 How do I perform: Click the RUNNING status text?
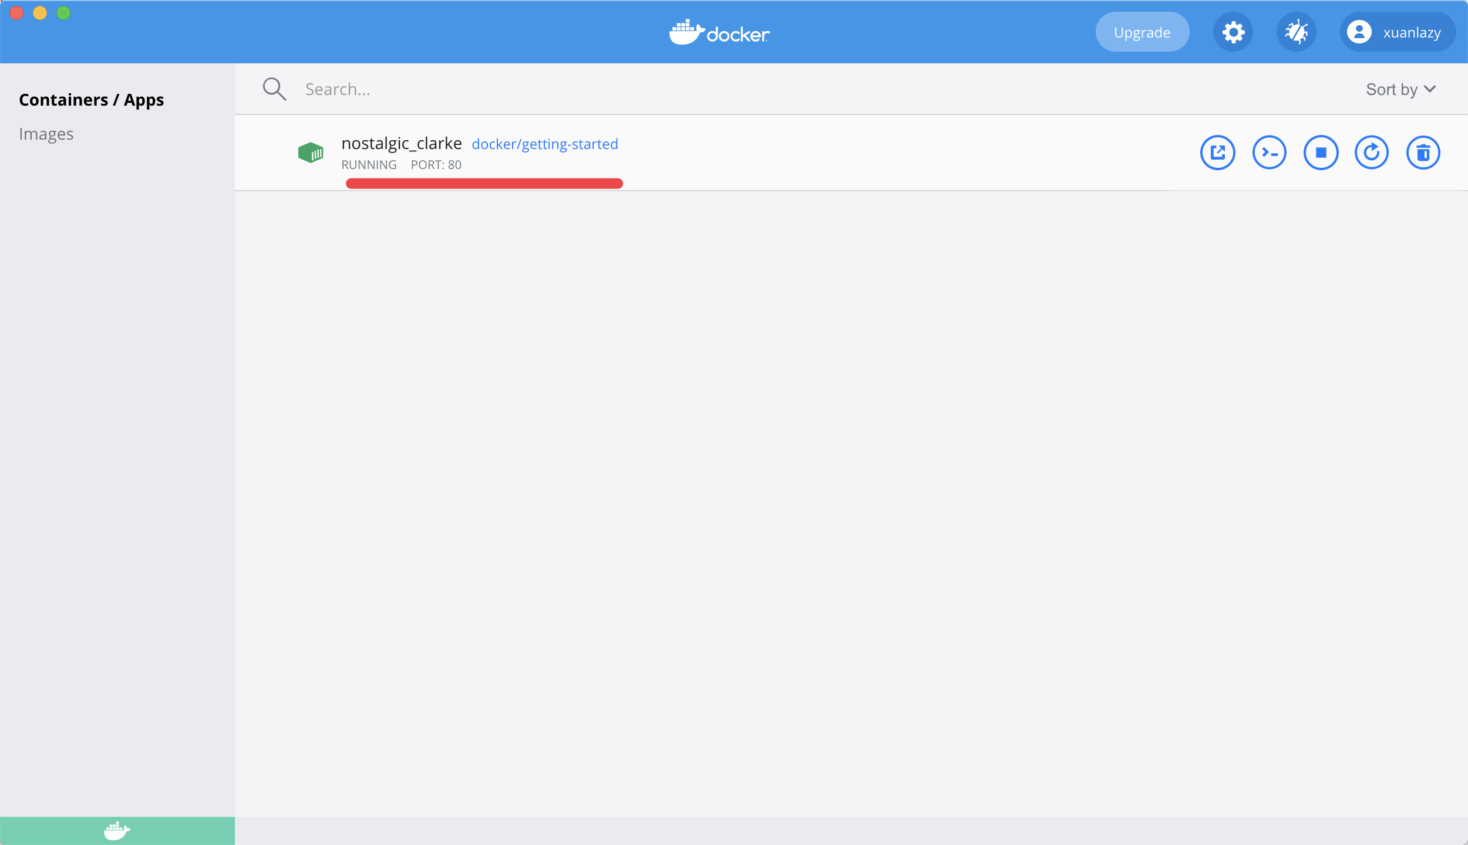[x=369, y=165]
